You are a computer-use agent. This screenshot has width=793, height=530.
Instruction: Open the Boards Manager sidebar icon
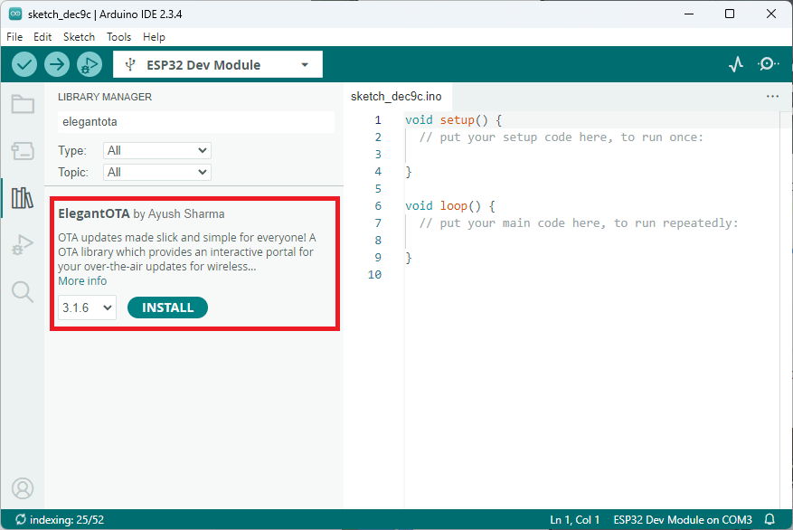(23, 151)
